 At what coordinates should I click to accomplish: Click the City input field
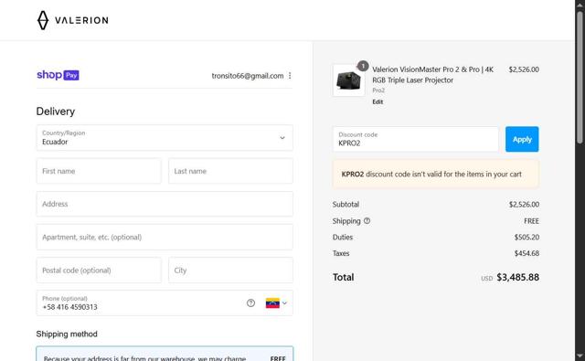(230, 270)
